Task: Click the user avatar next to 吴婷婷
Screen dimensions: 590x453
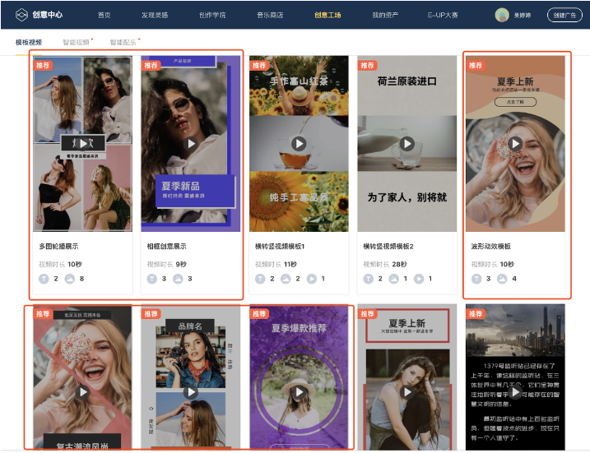Action: click(x=502, y=15)
